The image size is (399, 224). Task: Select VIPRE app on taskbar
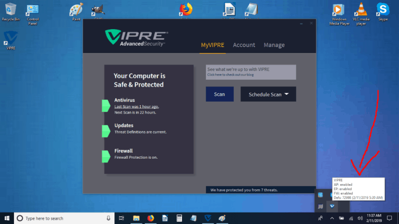[x=208, y=218]
